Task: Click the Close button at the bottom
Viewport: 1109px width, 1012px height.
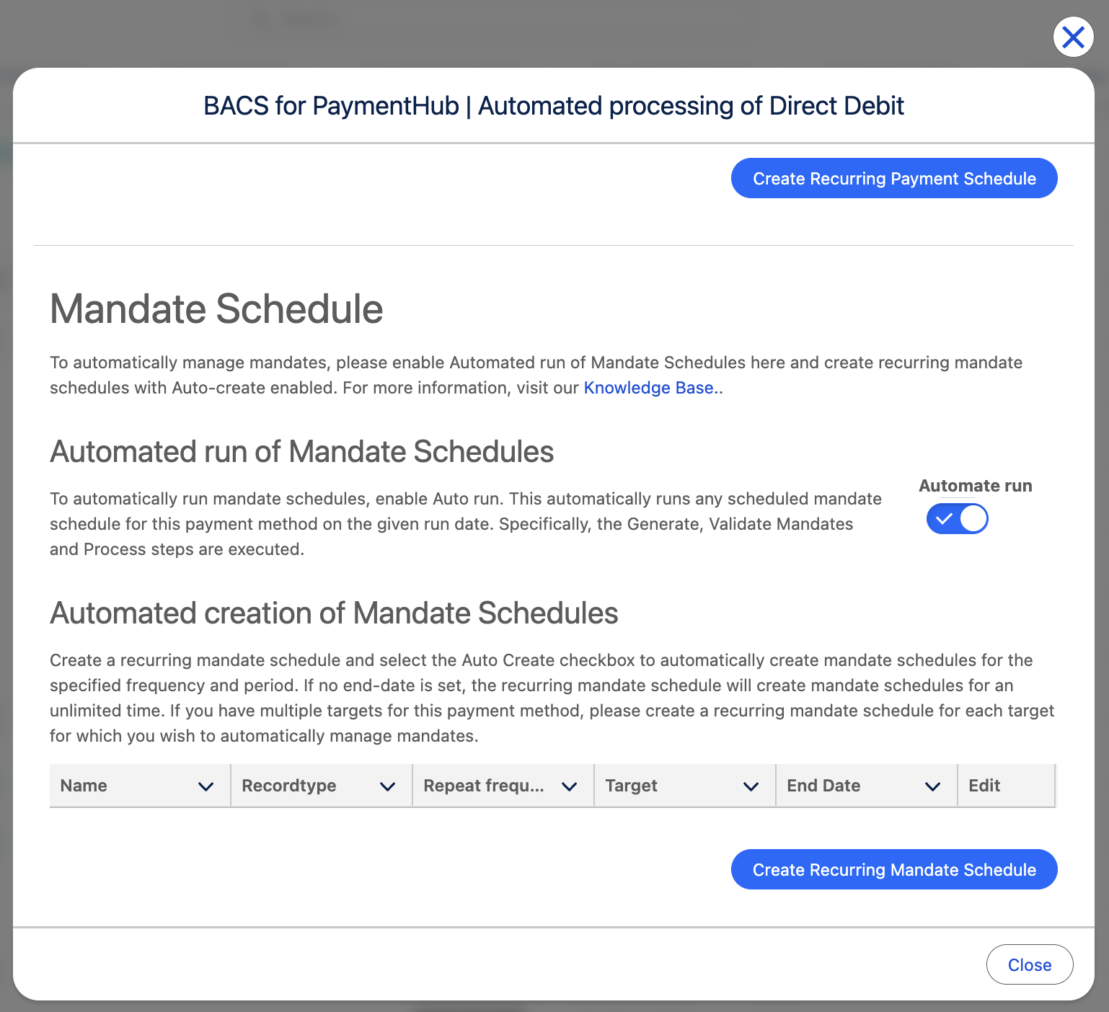Action: point(1030,964)
